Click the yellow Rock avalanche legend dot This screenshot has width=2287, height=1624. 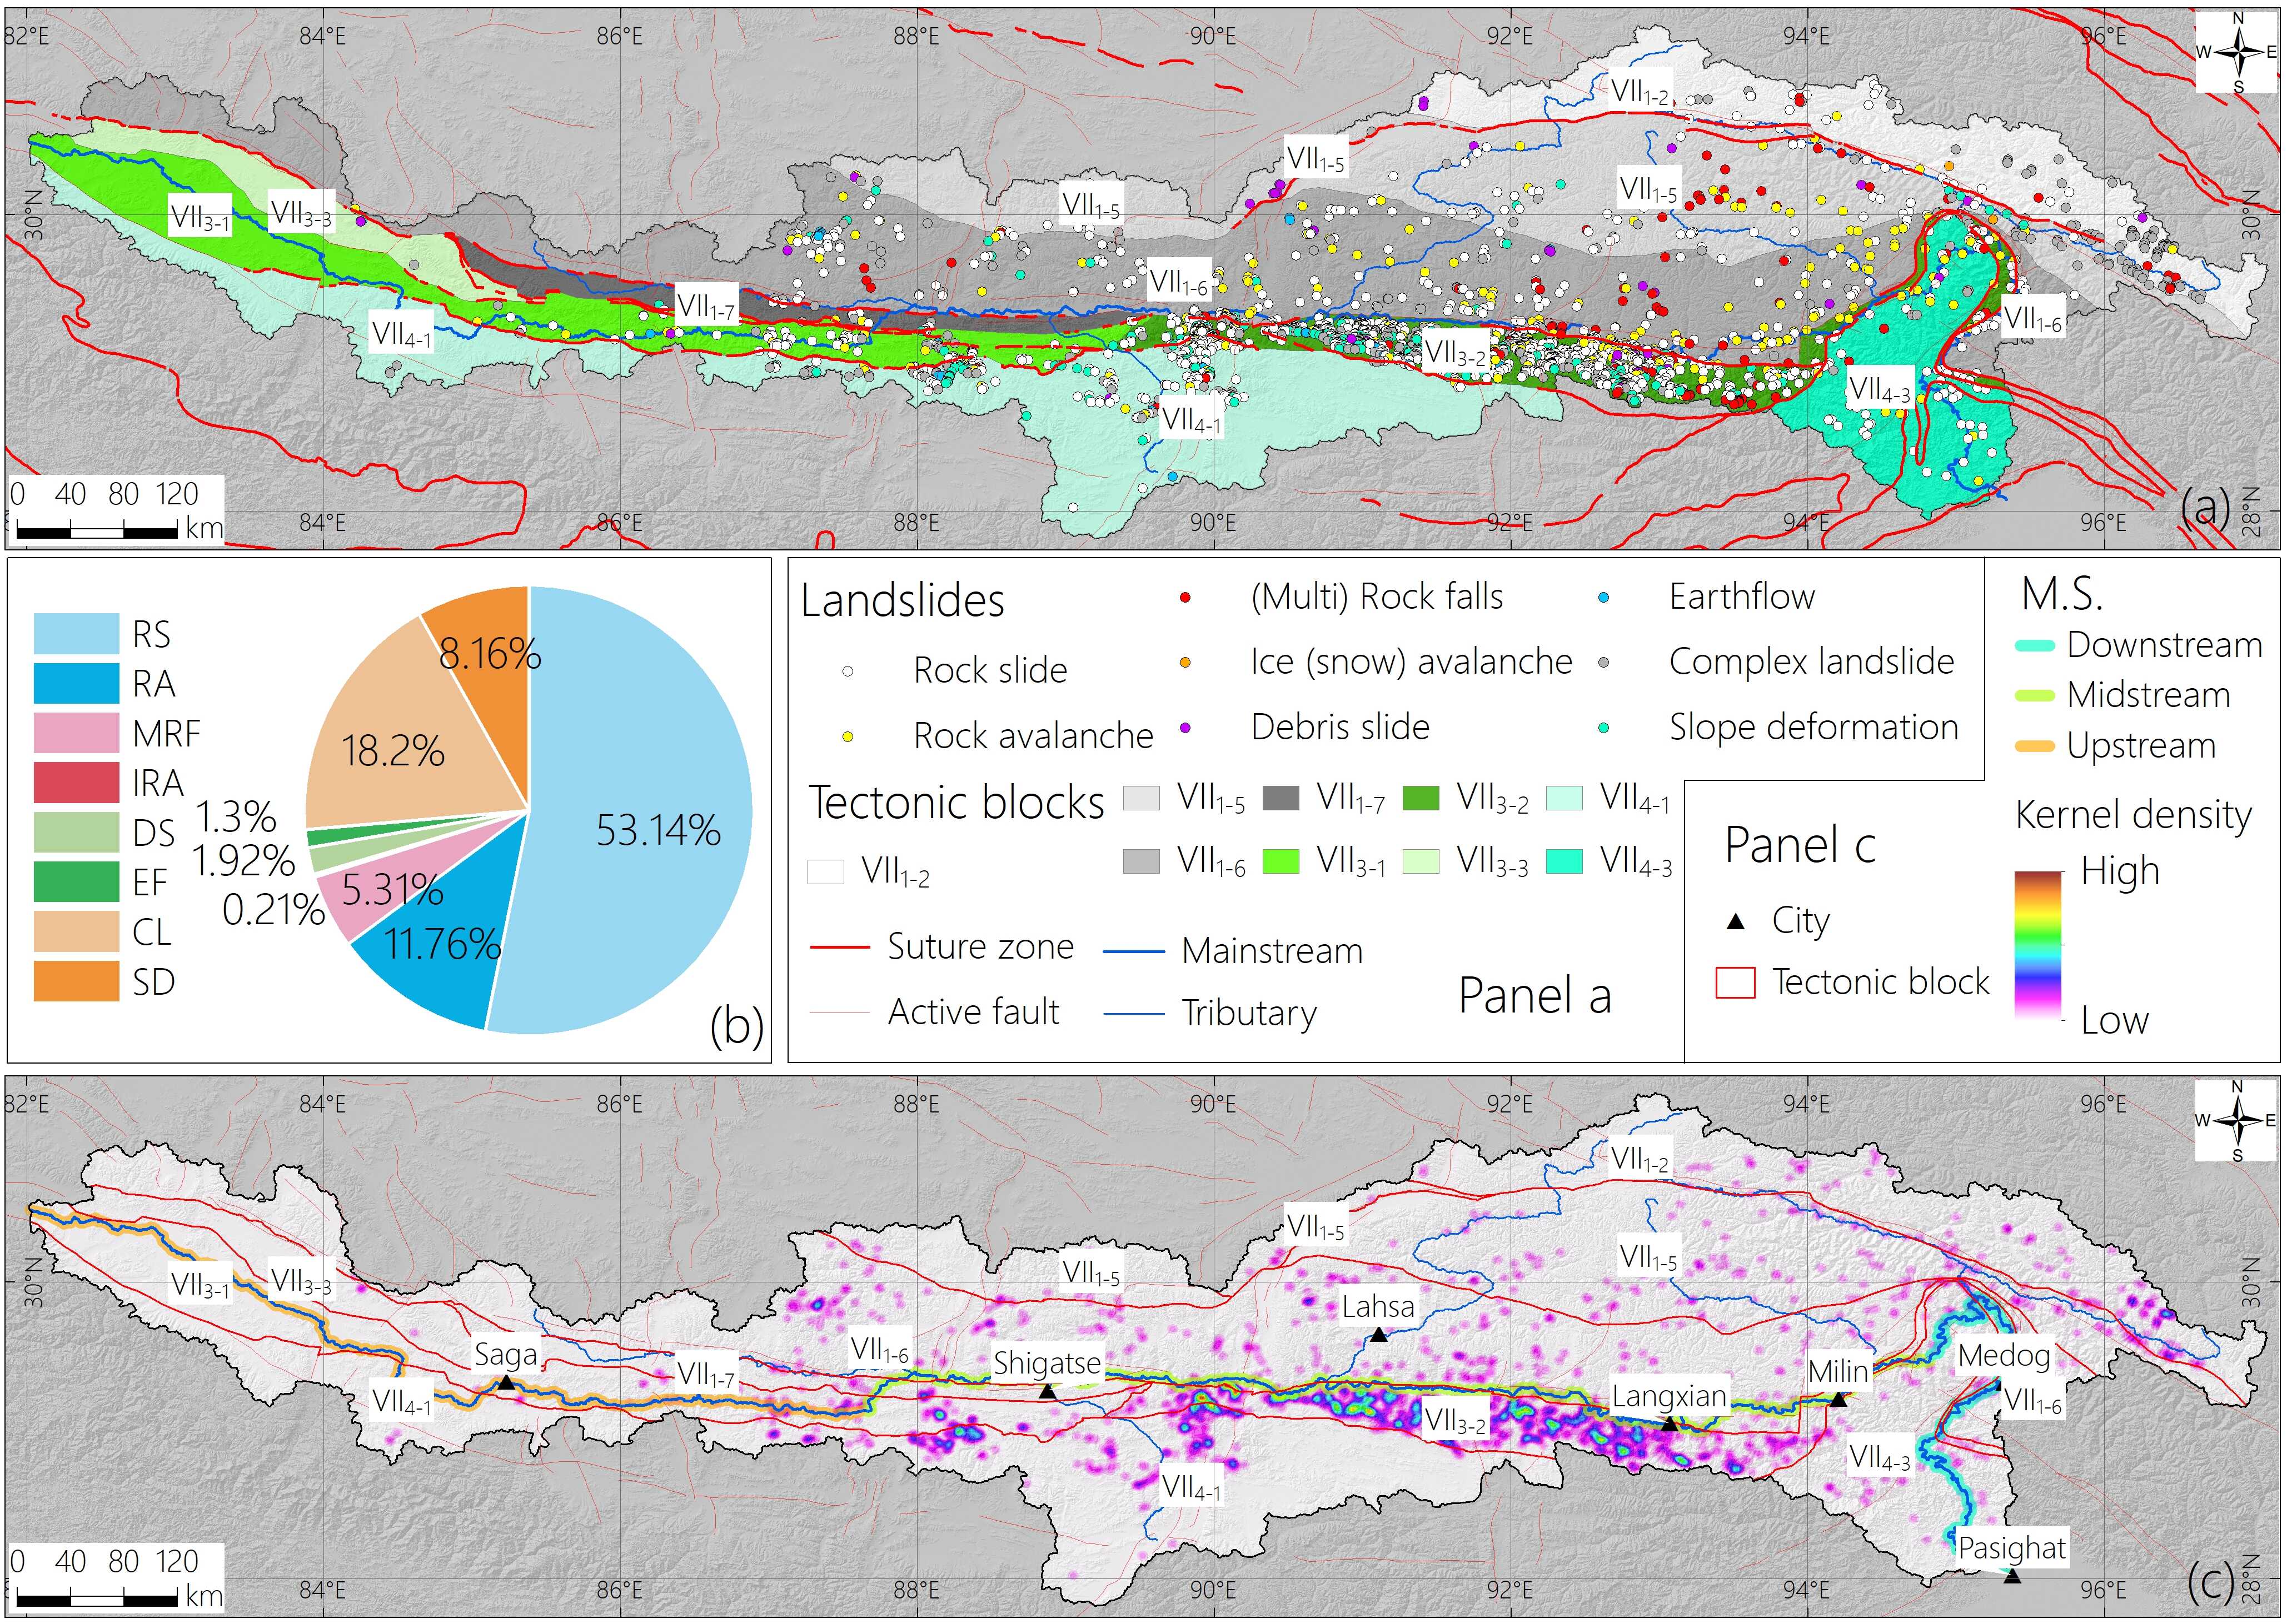[x=848, y=737]
